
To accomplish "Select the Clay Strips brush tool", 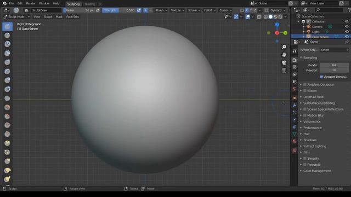I will 7,53.
